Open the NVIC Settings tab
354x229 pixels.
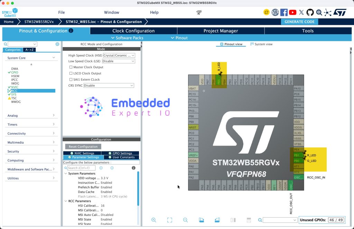[82, 153]
